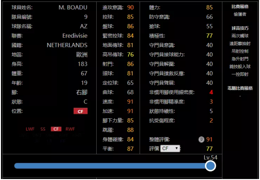260x180 pixels.
Task: Click the red CF badge in 位置 row
Action: (x=81, y=111)
